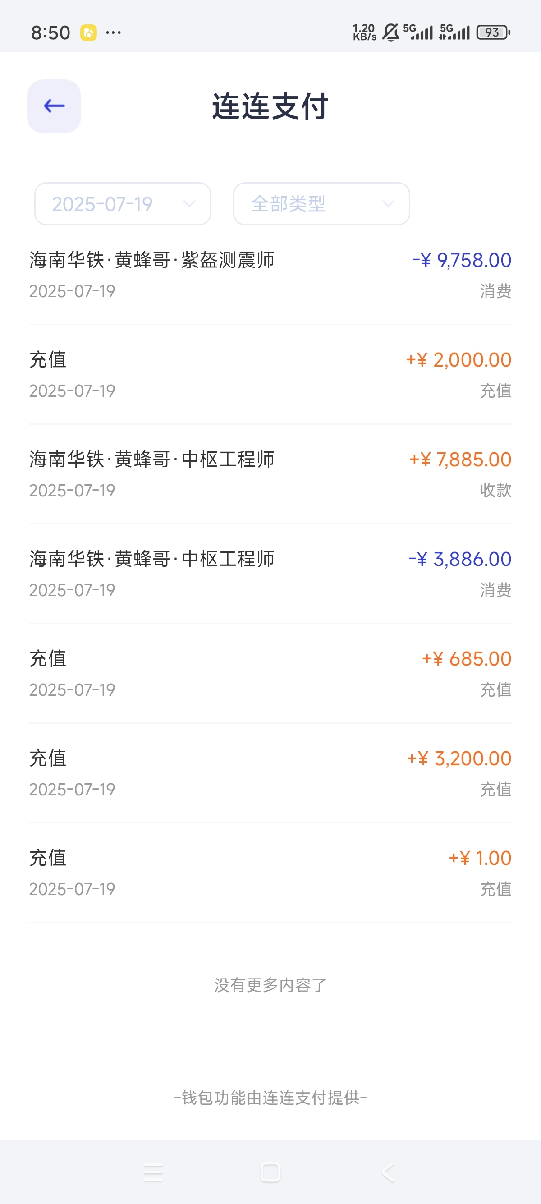Tap the 钱包功能由连连支付提供 footer text
This screenshot has width=541, height=1204.
coord(270,1098)
